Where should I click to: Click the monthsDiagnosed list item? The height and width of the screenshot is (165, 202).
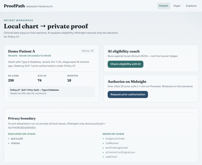117,148
